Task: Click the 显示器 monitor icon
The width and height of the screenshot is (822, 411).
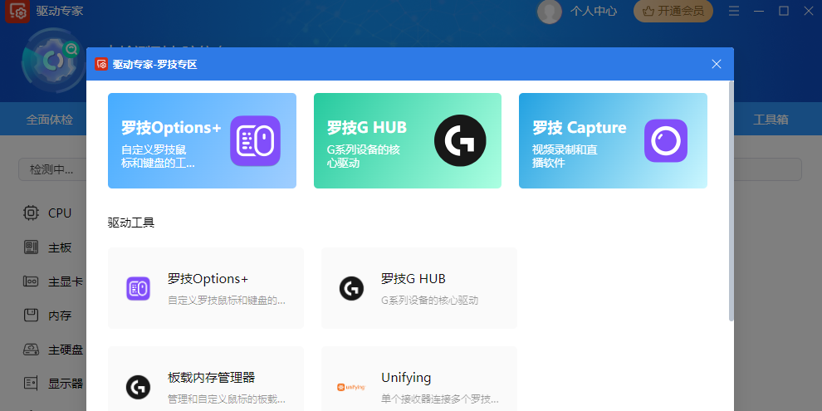Action: [31, 384]
